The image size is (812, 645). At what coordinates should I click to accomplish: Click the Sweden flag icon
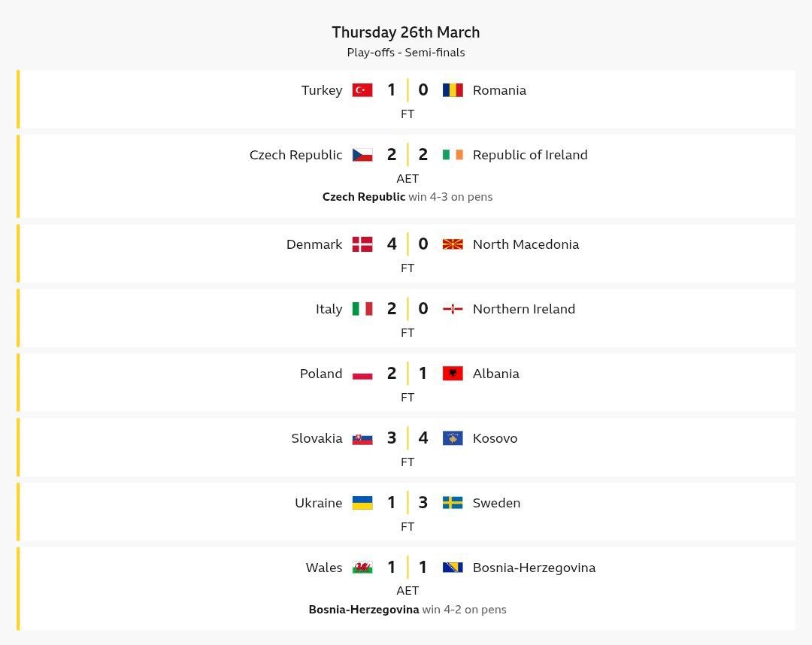tap(453, 503)
